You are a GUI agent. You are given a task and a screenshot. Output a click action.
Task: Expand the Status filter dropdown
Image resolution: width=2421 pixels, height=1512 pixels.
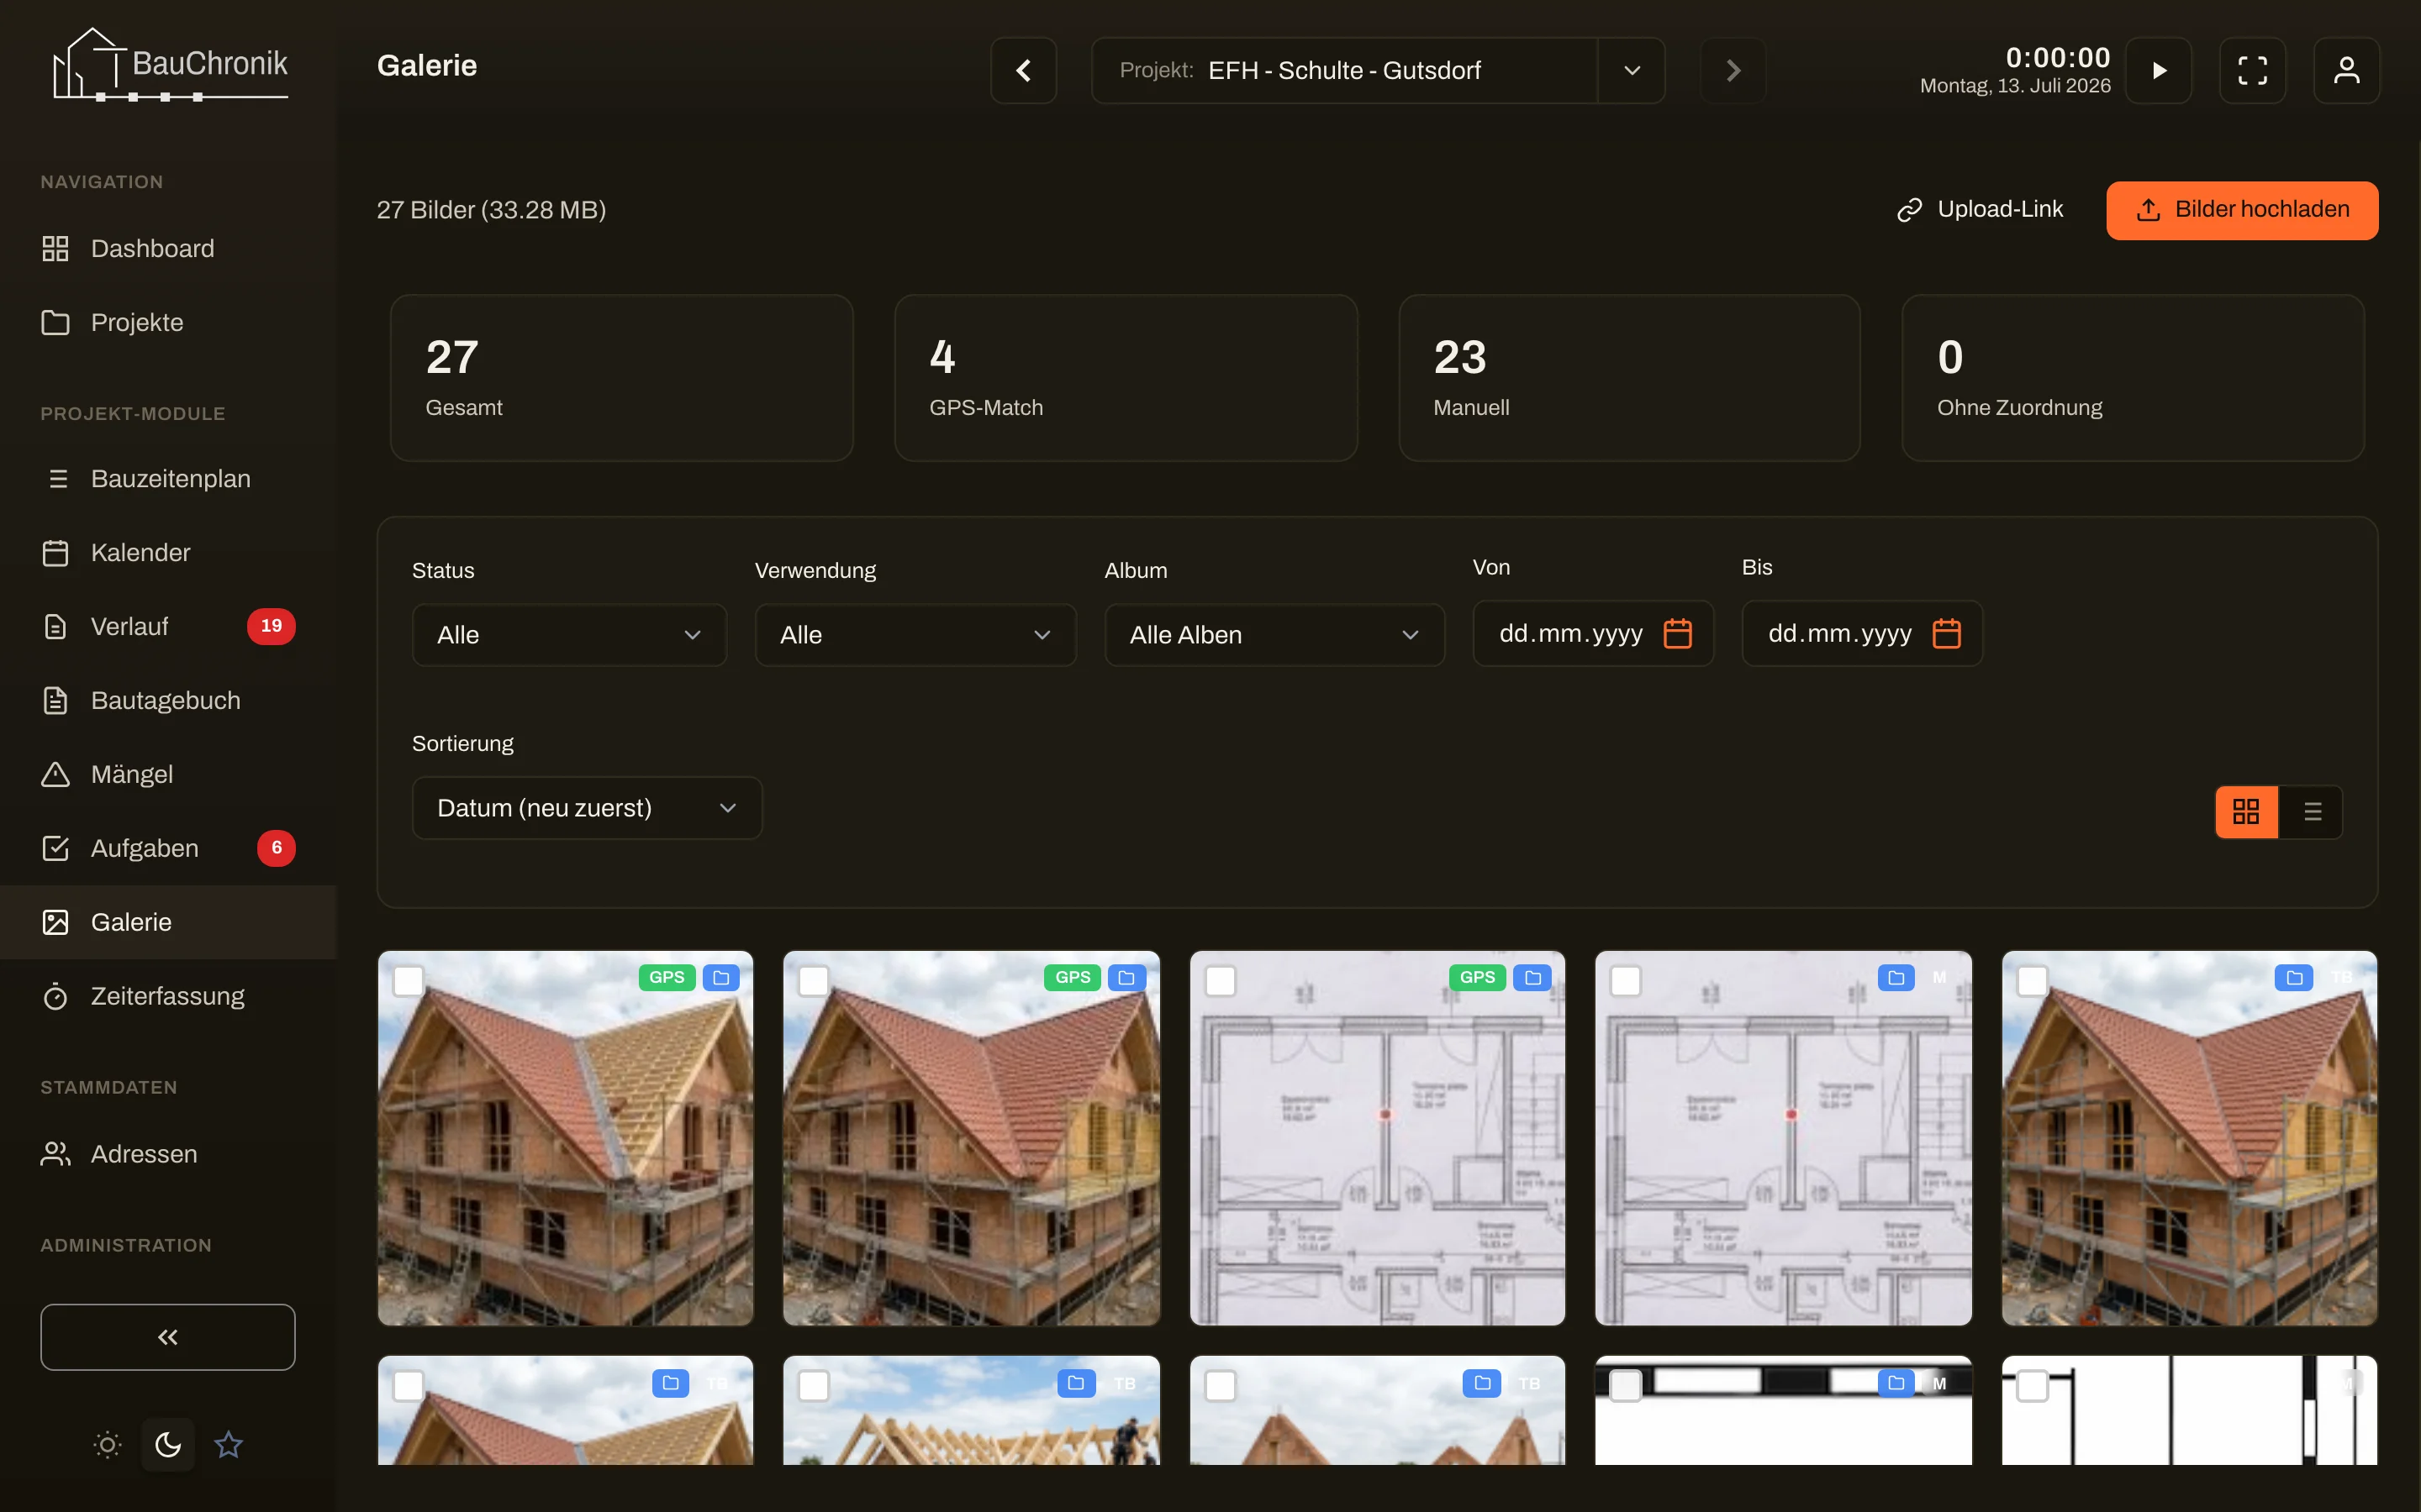coord(569,635)
